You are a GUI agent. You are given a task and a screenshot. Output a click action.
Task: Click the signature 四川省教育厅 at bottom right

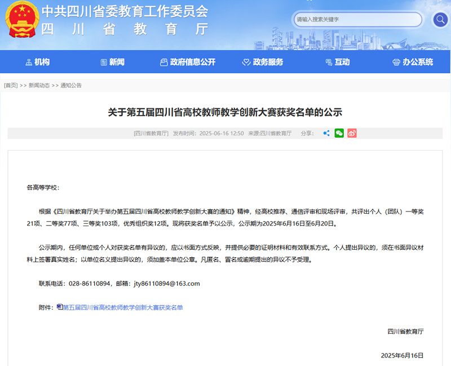(x=405, y=332)
